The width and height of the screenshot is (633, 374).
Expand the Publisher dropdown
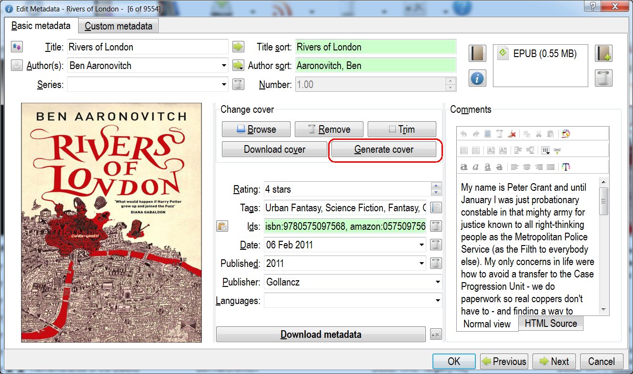pyautogui.click(x=438, y=282)
